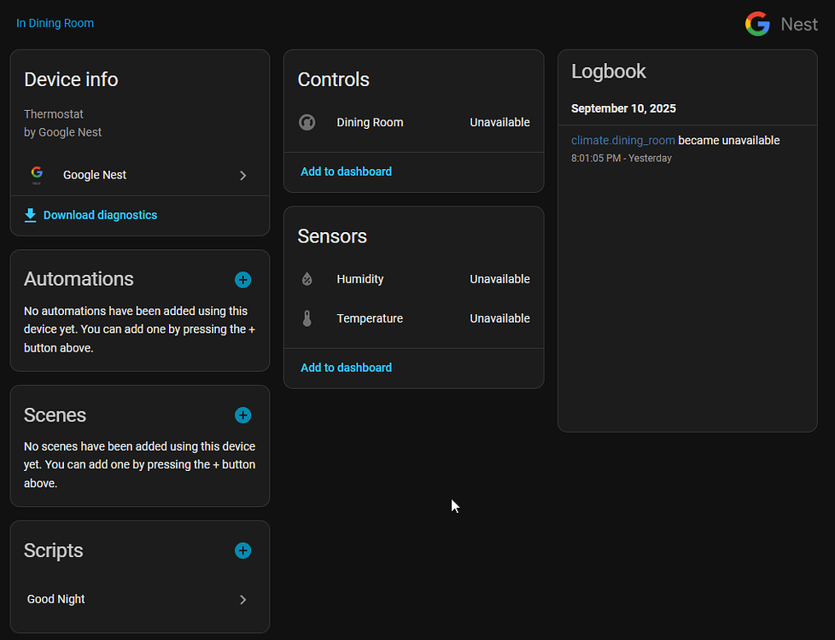Click the Unavailable state next to Temperature

tap(499, 318)
